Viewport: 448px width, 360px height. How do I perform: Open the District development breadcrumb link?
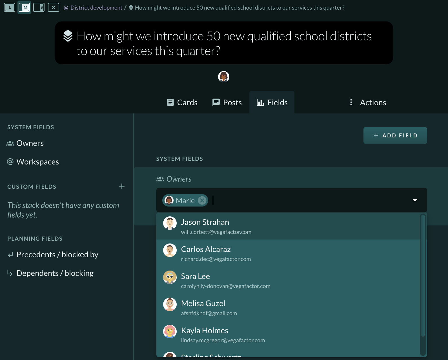pyautogui.click(x=96, y=8)
